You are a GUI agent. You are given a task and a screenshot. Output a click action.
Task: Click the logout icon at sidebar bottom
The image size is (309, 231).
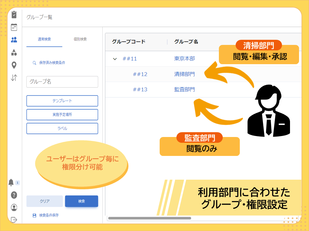tap(14, 220)
